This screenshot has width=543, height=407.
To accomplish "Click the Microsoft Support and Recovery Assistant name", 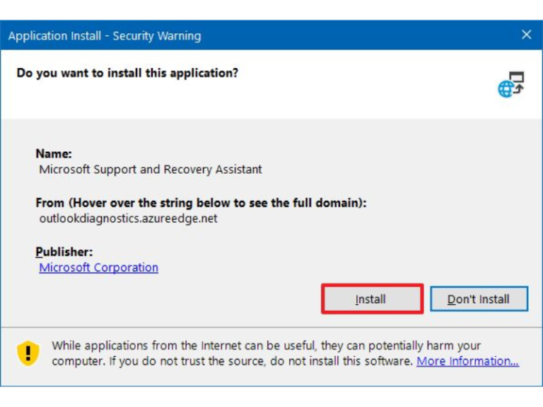I will click(150, 170).
